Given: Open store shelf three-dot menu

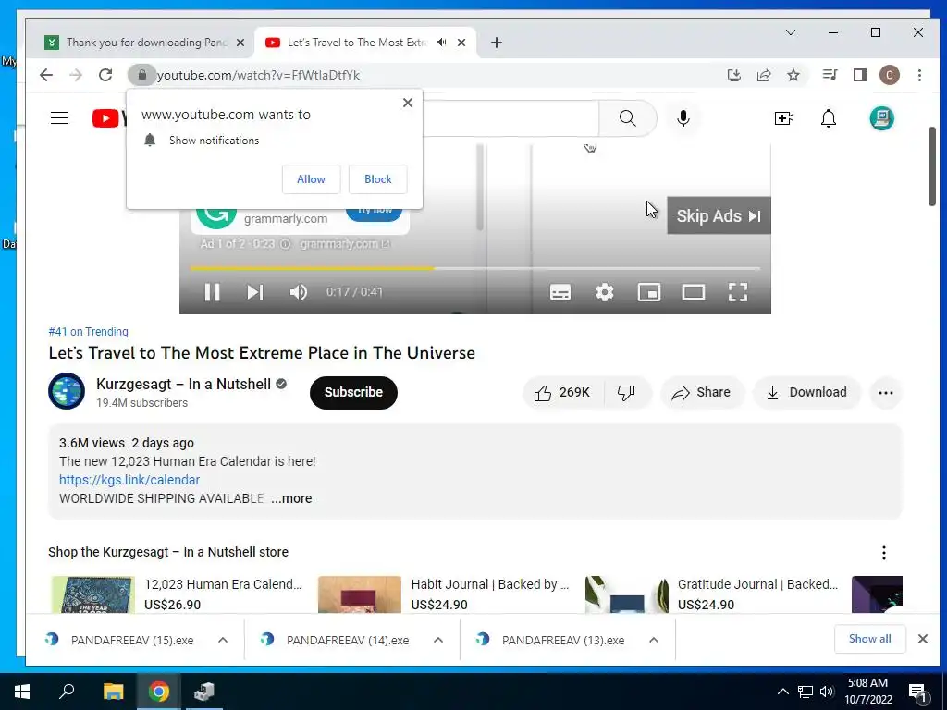Looking at the screenshot, I should [x=883, y=553].
